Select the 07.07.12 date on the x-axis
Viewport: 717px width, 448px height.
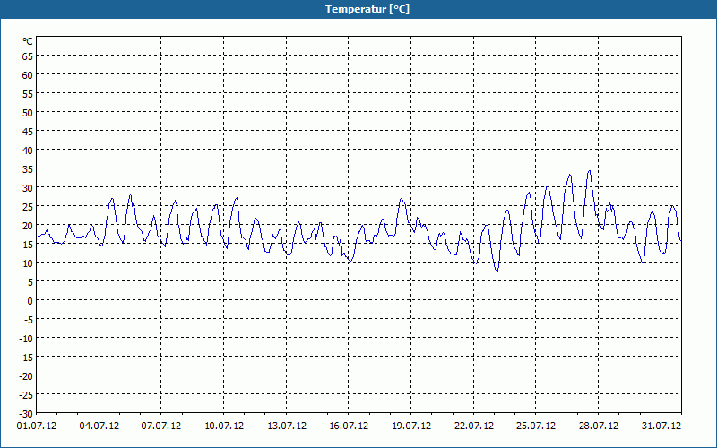pos(161,426)
